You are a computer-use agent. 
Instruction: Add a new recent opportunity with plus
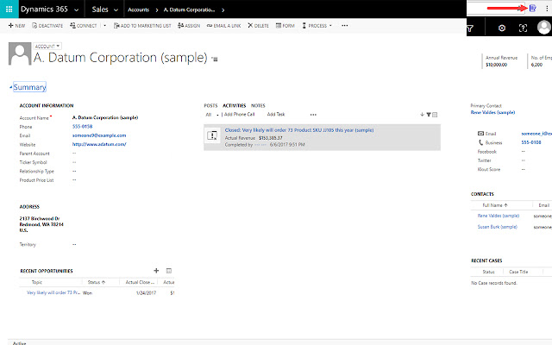[156, 270]
